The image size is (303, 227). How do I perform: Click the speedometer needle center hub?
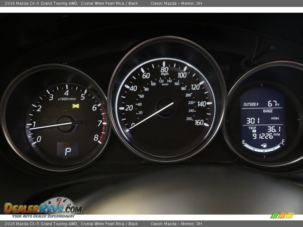pyautogui.click(x=166, y=107)
